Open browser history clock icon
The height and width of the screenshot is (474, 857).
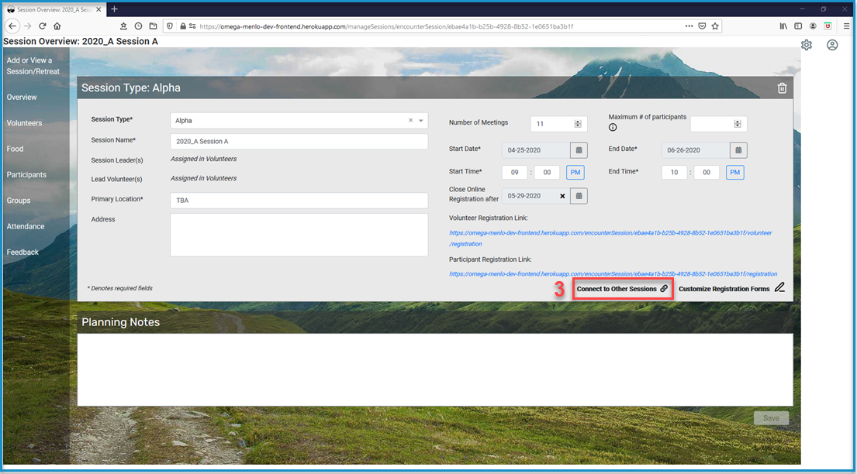(138, 26)
